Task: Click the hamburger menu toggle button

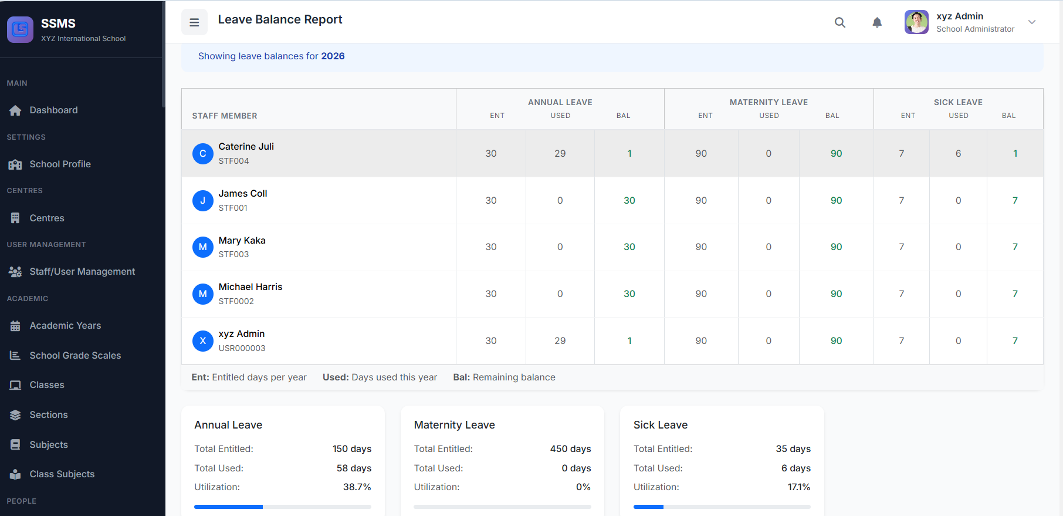Action: coord(194,22)
